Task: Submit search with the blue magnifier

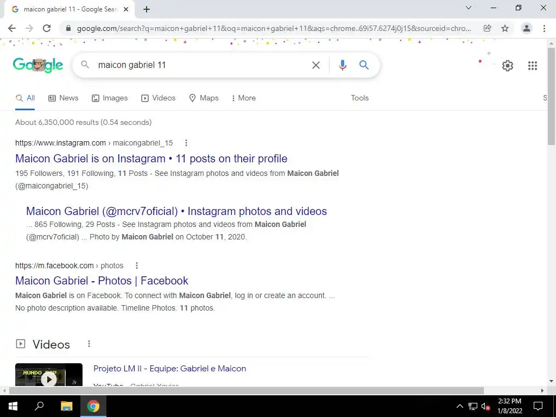Action: click(x=364, y=65)
